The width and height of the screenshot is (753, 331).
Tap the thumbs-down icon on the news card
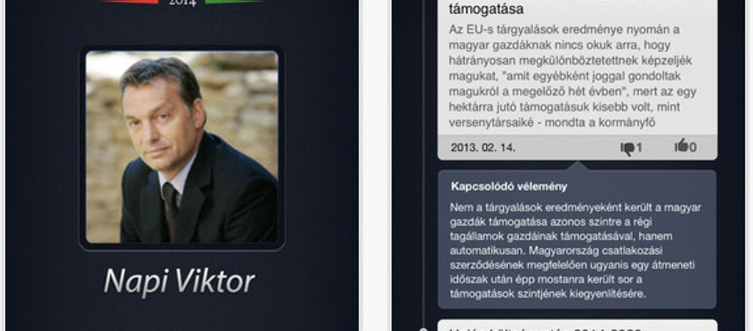(x=627, y=149)
